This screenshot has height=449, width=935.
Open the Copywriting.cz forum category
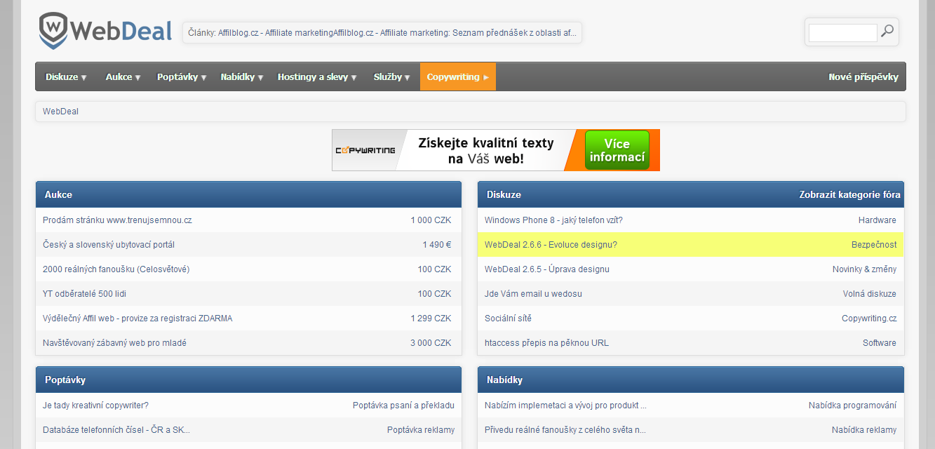tap(869, 319)
